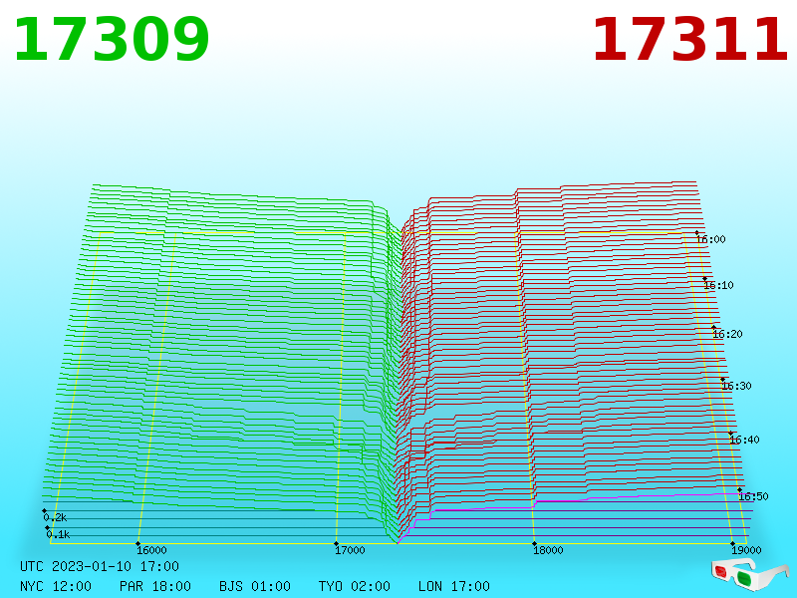Click the green bid price 17309
This screenshot has width=797, height=598.
(112, 40)
